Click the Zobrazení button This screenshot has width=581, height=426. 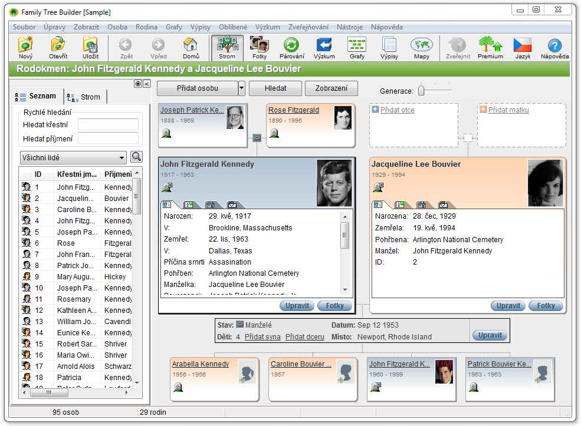(331, 88)
